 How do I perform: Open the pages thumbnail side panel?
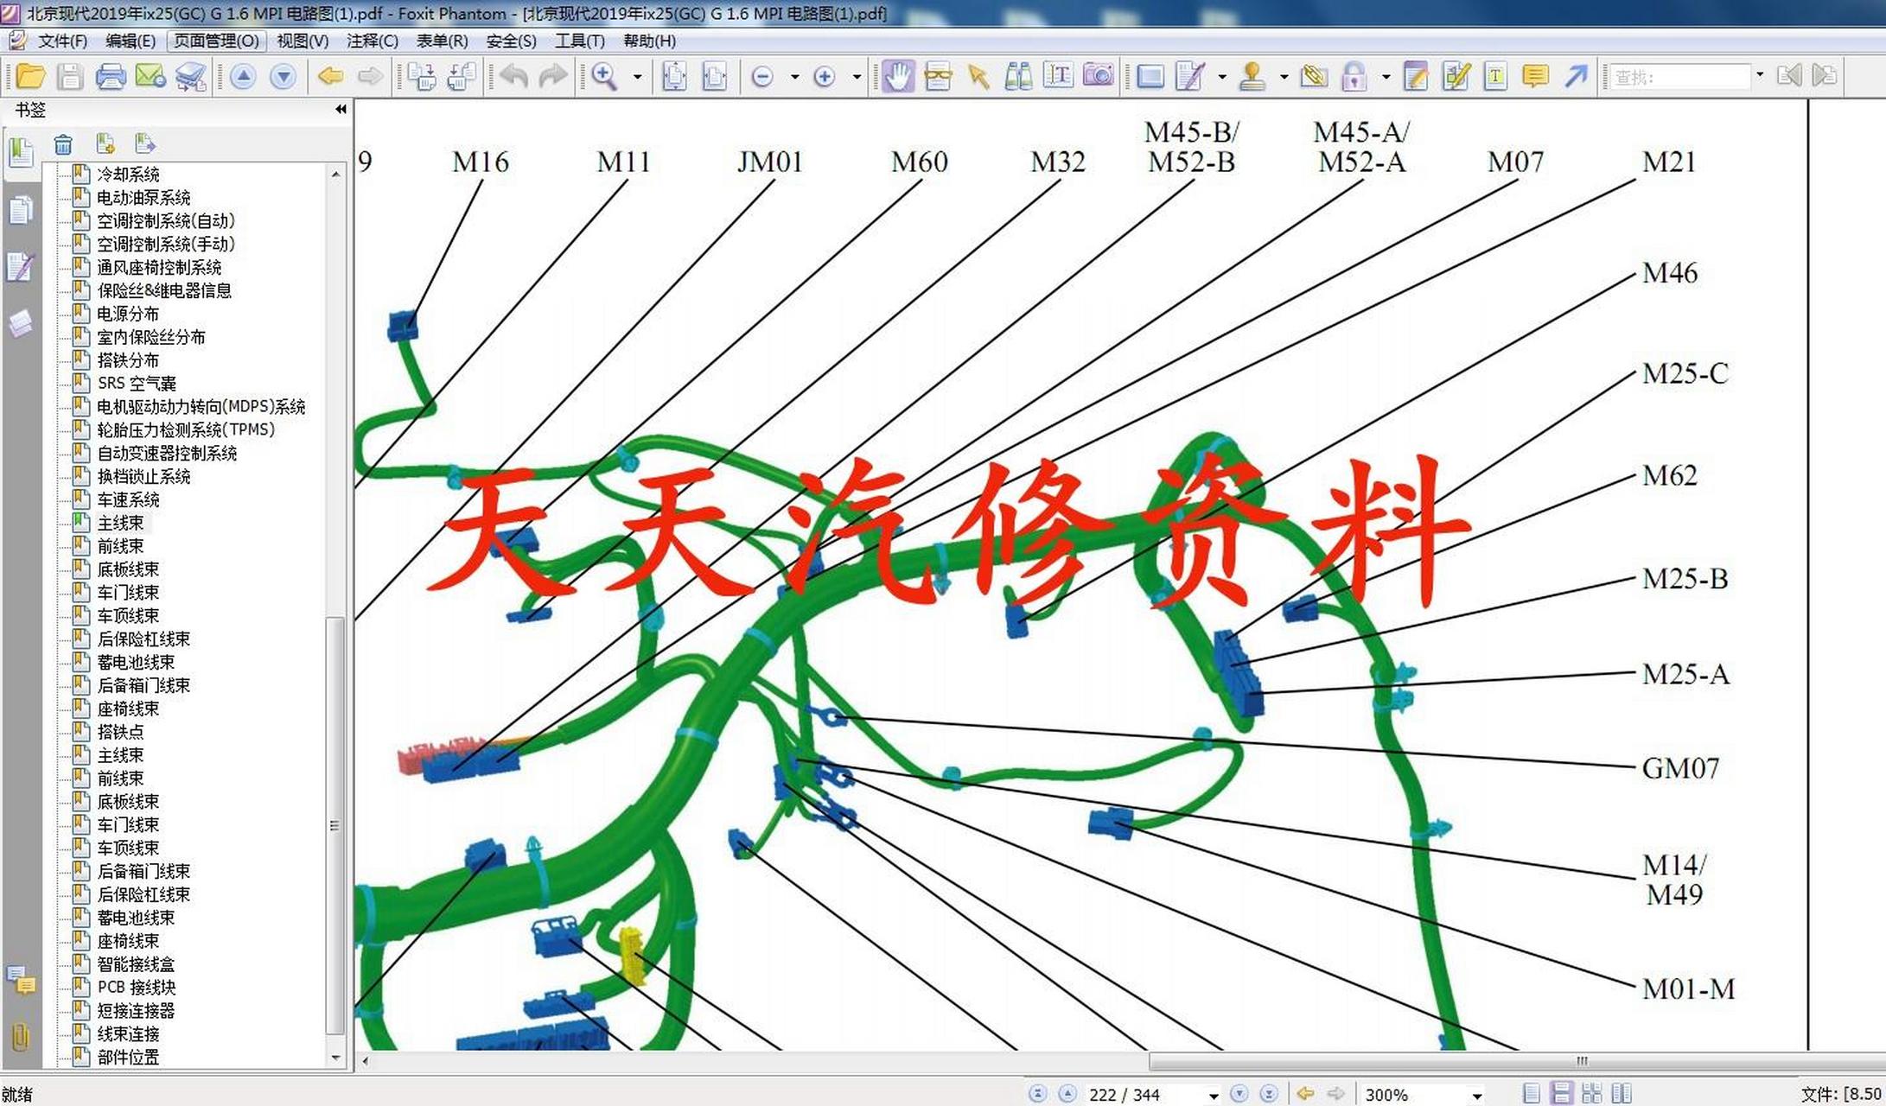[x=21, y=210]
